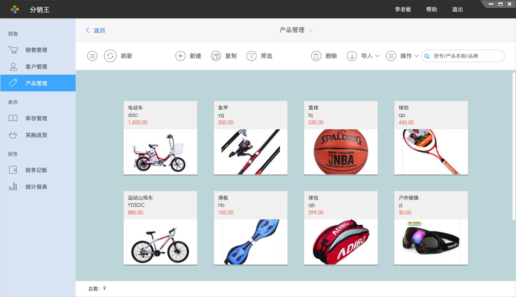The width and height of the screenshot is (516, 297).
Task: Open 统计报表 bar chart icon in sidebar
Action: coord(13,187)
